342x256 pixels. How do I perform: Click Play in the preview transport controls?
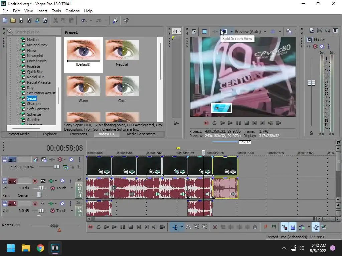point(230,123)
